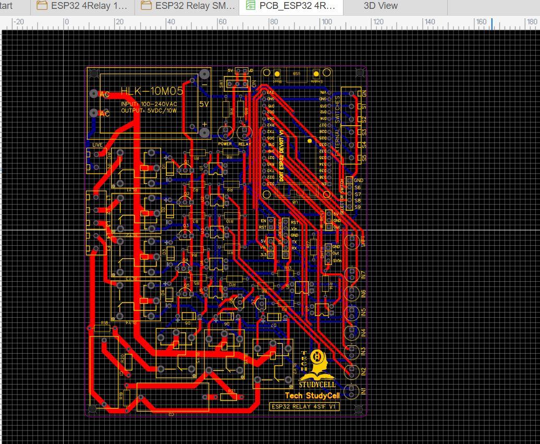Click the yellow LED dot on the ESP32 footprint
540x444 pixels.
(310, 140)
